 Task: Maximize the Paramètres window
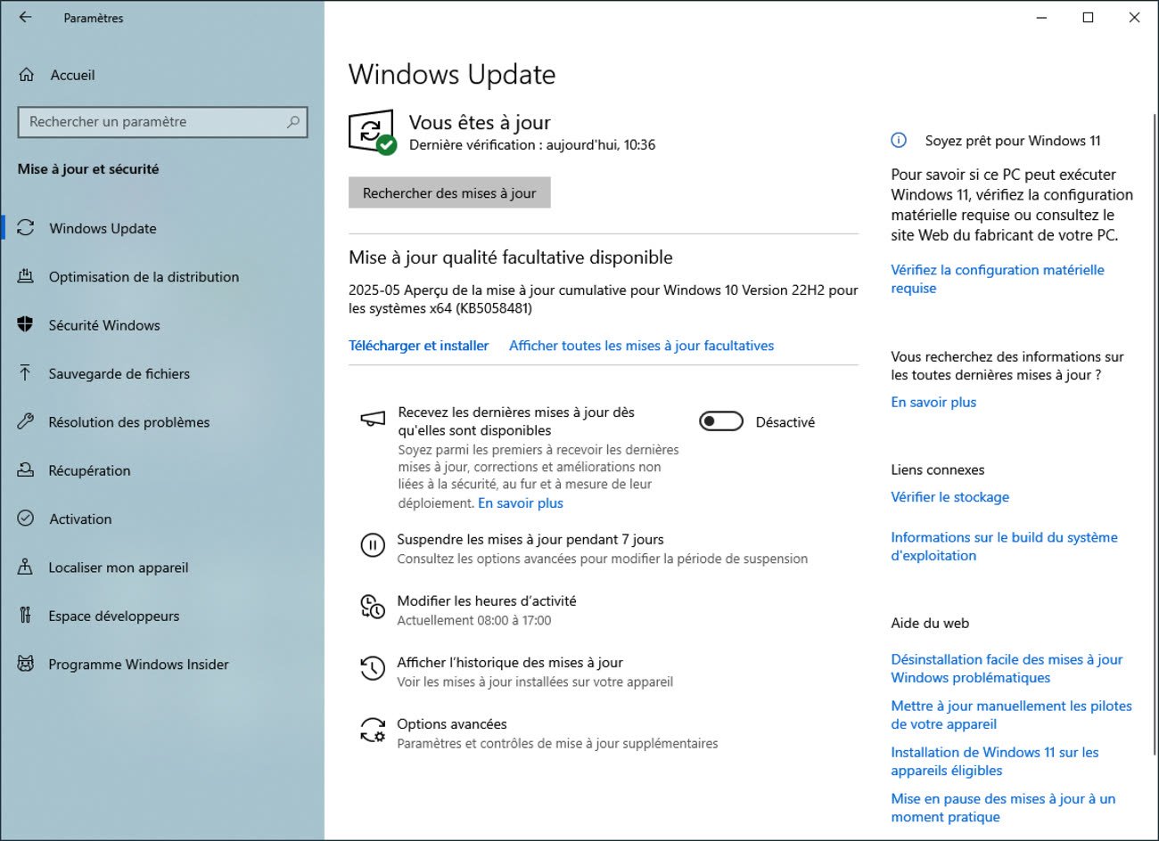pos(1088,17)
